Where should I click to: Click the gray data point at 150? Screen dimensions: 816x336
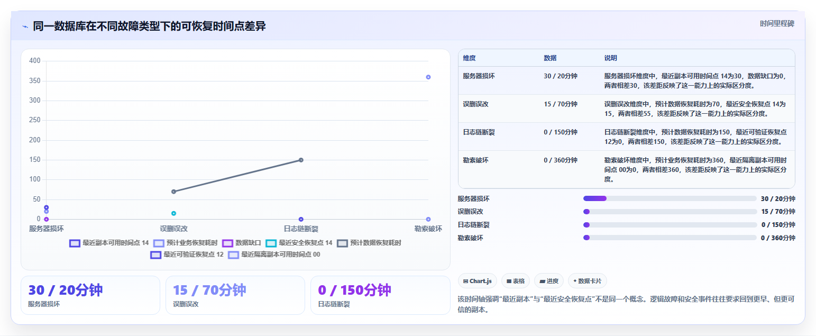click(x=301, y=160)
